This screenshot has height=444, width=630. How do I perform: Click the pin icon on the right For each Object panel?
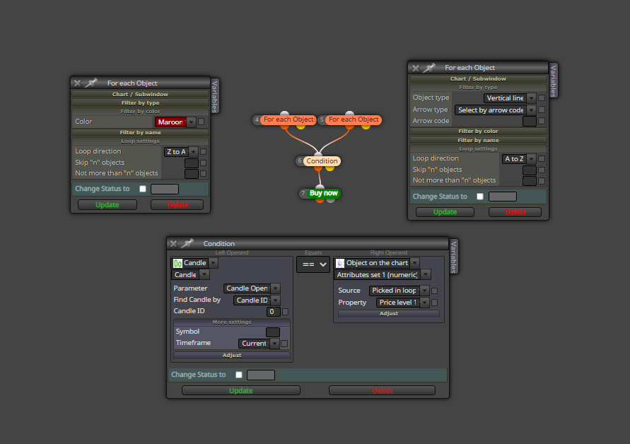429,67
